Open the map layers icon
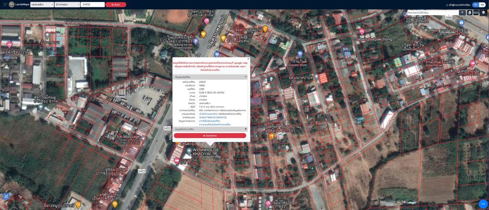 (484, 12)
